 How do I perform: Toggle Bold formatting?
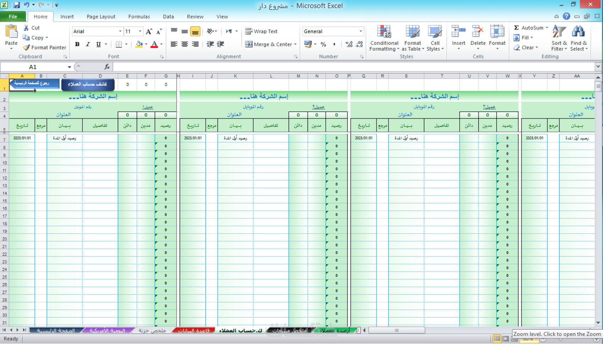(77, 44)
